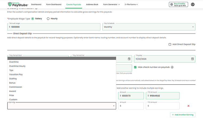Select the Hourly wage type radio button
The image size is (203, 118).
pos(48,19)
